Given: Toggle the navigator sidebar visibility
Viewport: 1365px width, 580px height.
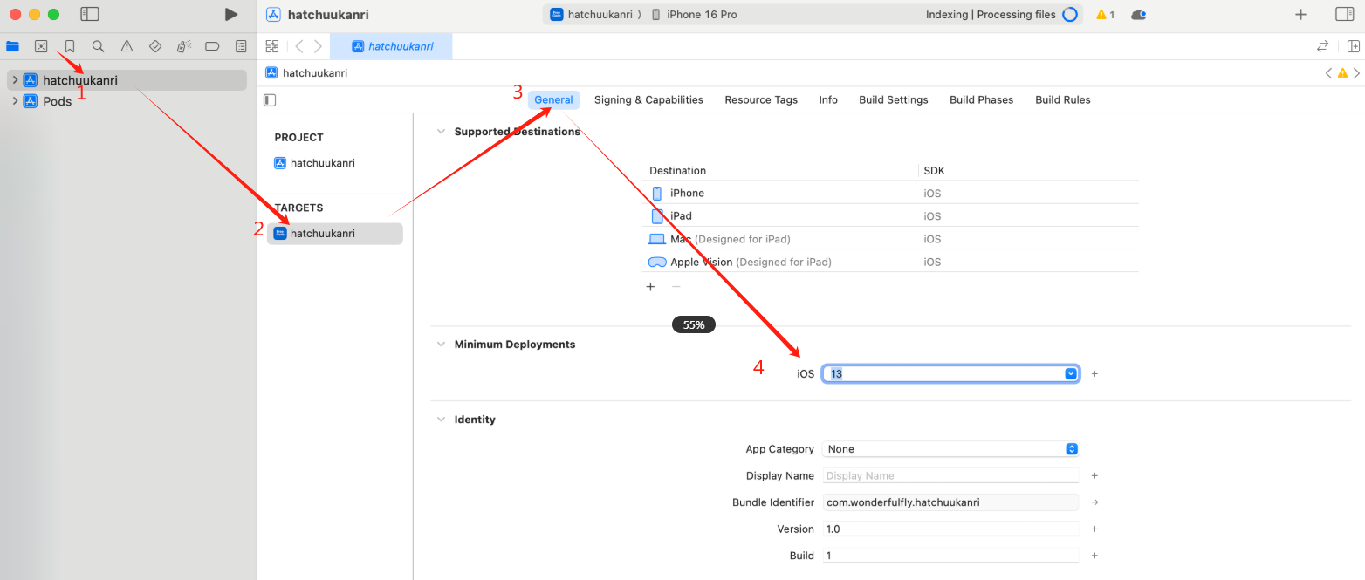Looking at the screenshot, I should click(x=90, y=14).
